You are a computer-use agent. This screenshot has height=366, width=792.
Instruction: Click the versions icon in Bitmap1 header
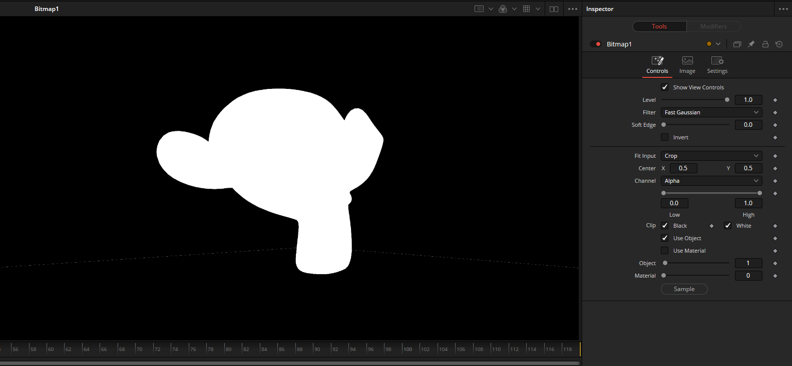pyautogui.click(x=737, y=44)
